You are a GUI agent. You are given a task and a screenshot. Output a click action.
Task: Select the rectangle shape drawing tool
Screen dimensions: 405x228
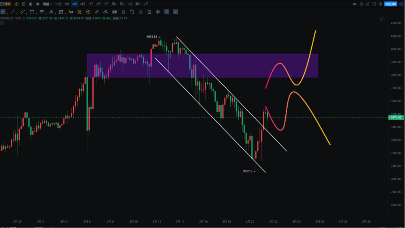[x=32, y=12]
